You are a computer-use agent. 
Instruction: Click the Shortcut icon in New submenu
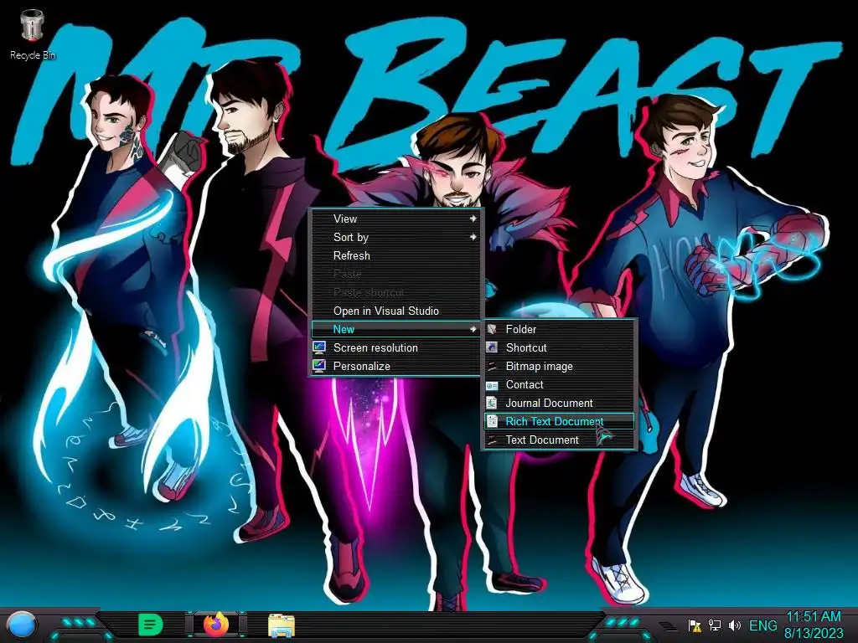pyautogui.click(x=492, y=347)
